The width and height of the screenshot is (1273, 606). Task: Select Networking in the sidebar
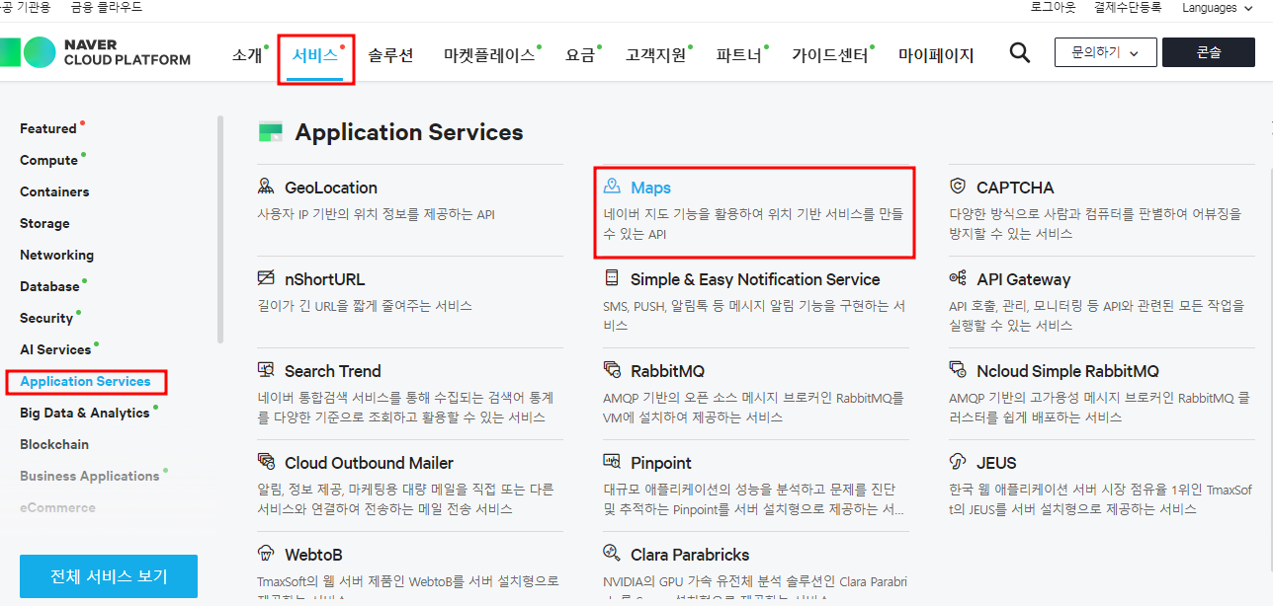56,255
